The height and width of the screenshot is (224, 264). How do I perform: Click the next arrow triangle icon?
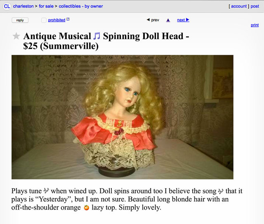tap(188, 20)
